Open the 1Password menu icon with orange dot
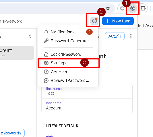This screenshot has width=153, height=137. click(x=94, y=21)
